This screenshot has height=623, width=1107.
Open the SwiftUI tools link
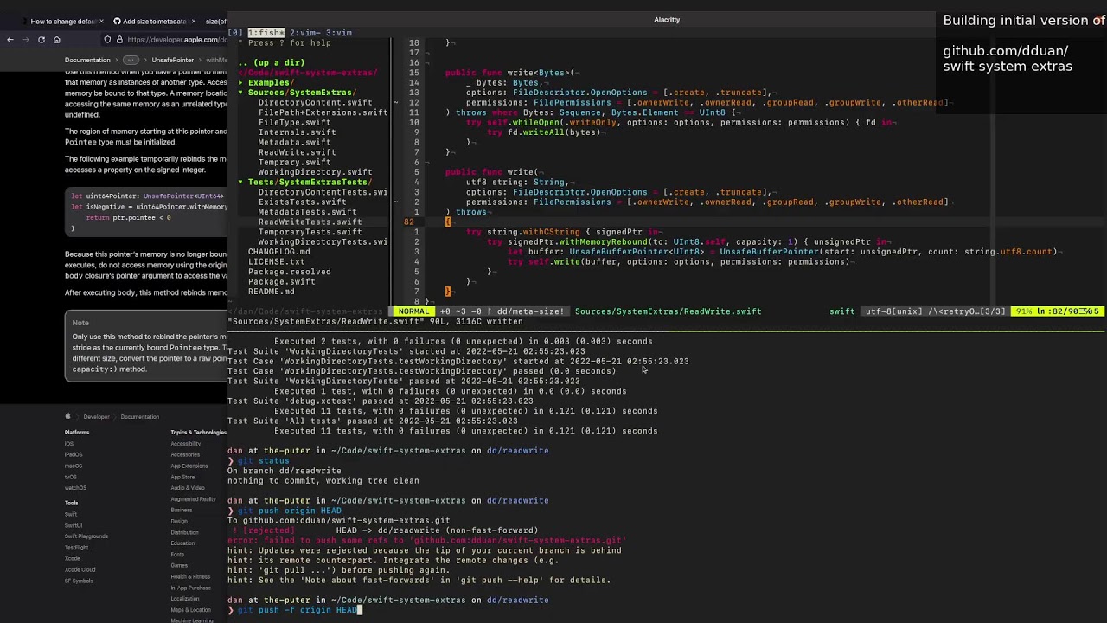pyautogui.click(x=73, y=525)
